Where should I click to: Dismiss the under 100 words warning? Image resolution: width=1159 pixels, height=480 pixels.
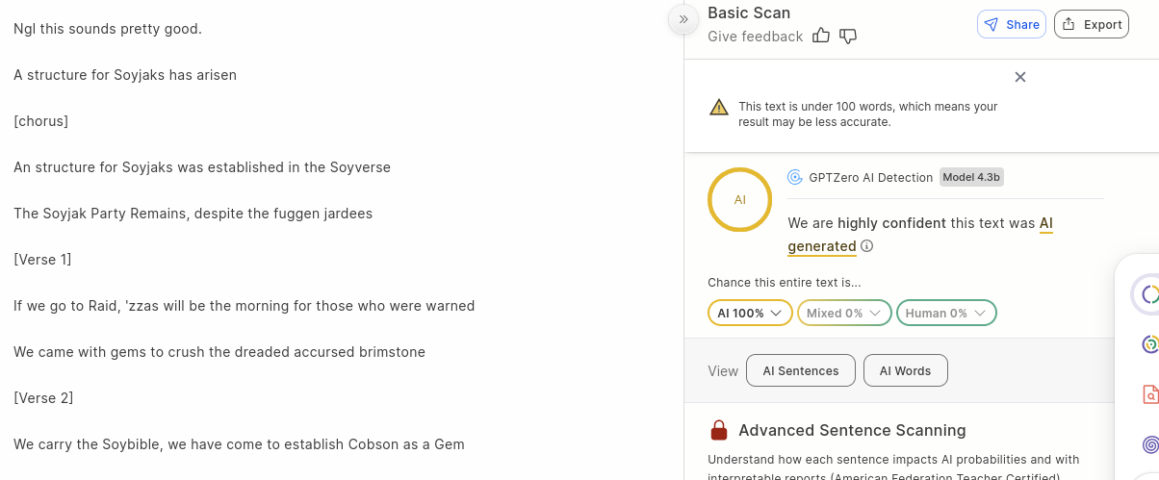(x=1020, y=77)
